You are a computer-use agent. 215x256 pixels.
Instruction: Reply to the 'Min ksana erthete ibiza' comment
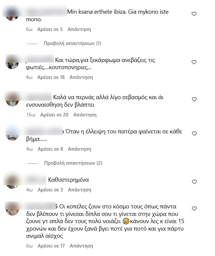tap(79, 29)
